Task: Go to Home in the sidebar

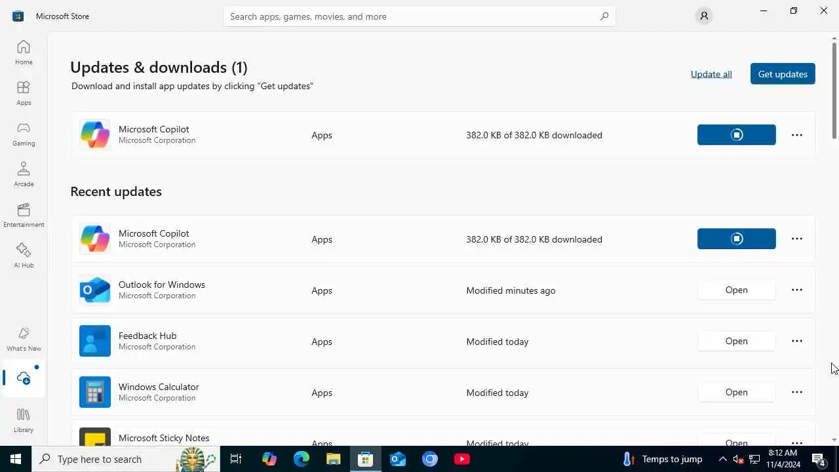Action: click(x=24, y=52)
